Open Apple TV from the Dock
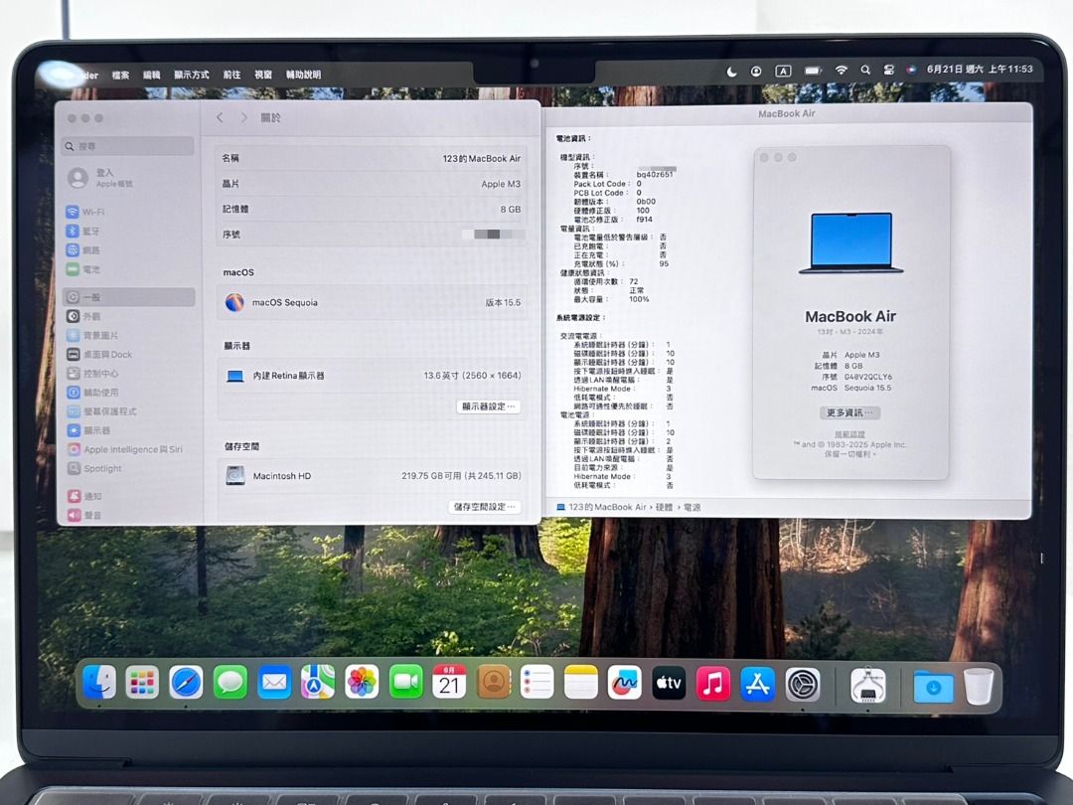 pos(669,683)
